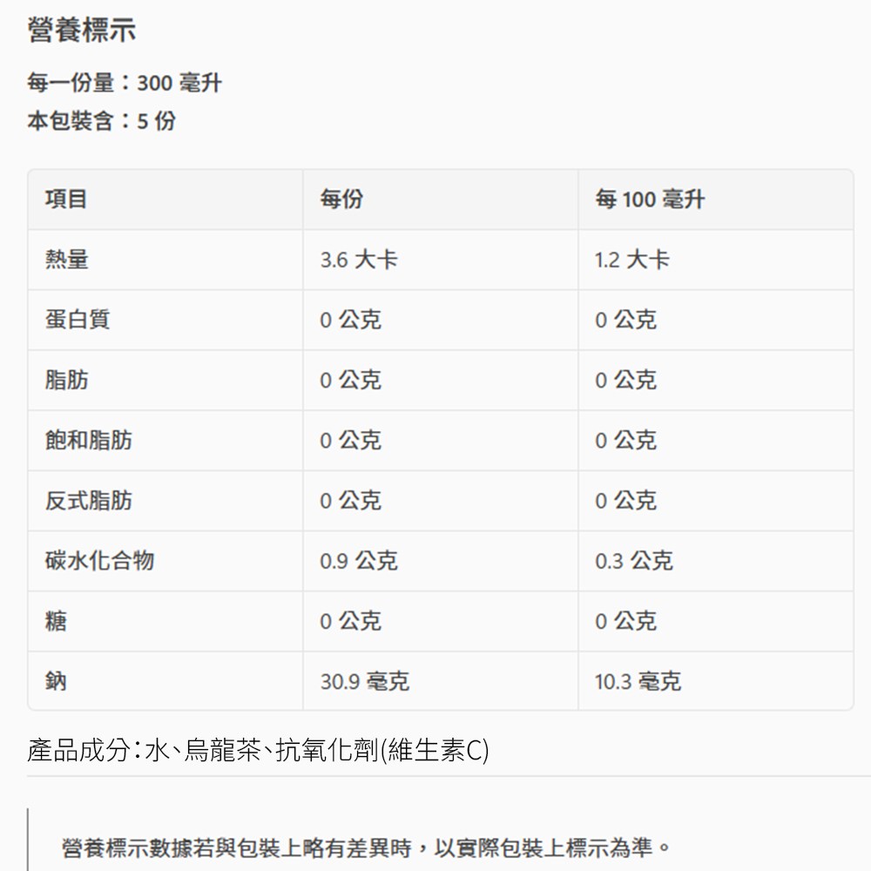Click the 10.3 毫克 per 100ml value
871x871 pixels.
click(638, 681)
